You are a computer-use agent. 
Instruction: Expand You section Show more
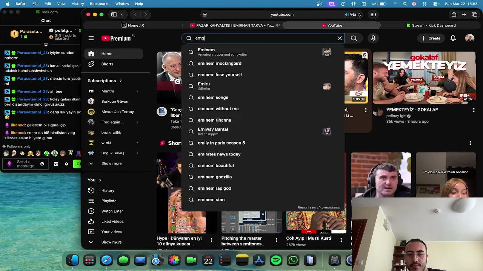pos(114,242)
